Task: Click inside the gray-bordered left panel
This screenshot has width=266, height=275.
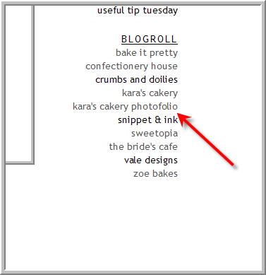Action: click(18, 83)
